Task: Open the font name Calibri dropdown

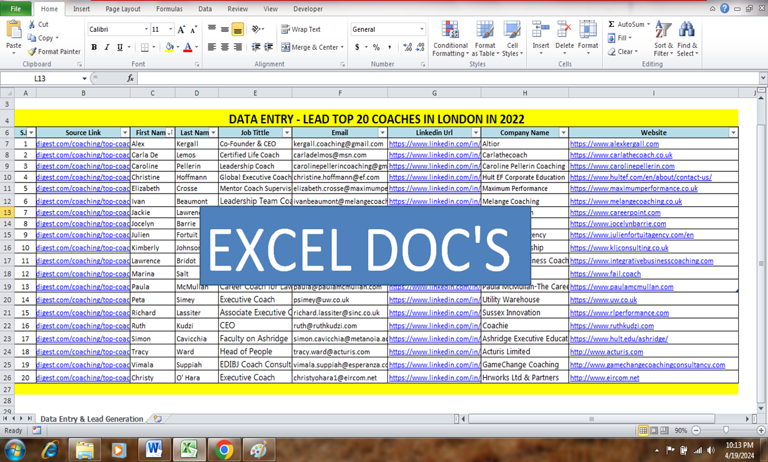Action: (x=146, y=29)
